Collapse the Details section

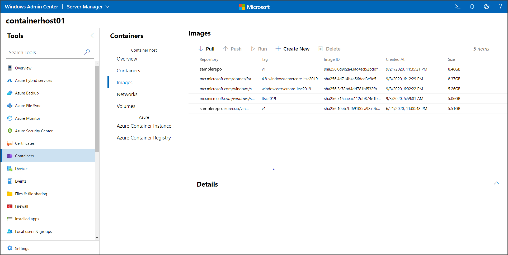coord(497,183)
